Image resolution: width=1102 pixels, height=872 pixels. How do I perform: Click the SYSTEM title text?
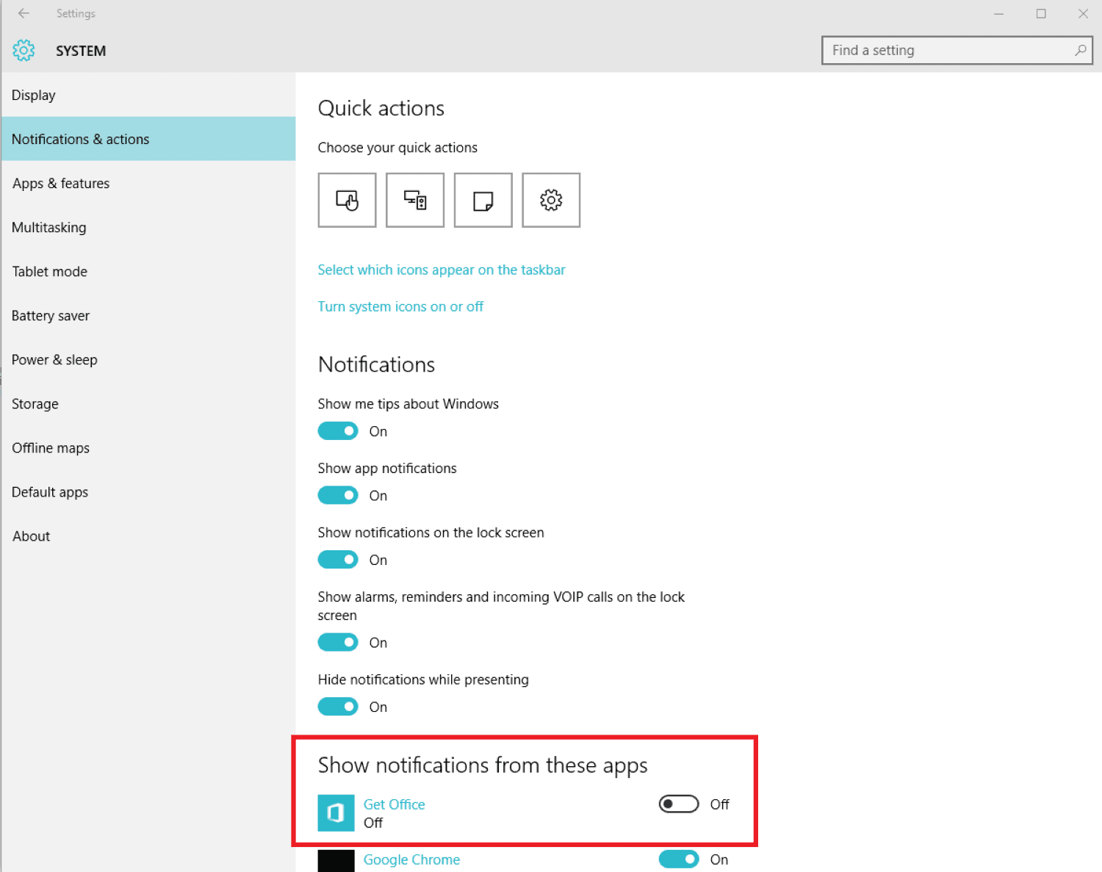81,51
